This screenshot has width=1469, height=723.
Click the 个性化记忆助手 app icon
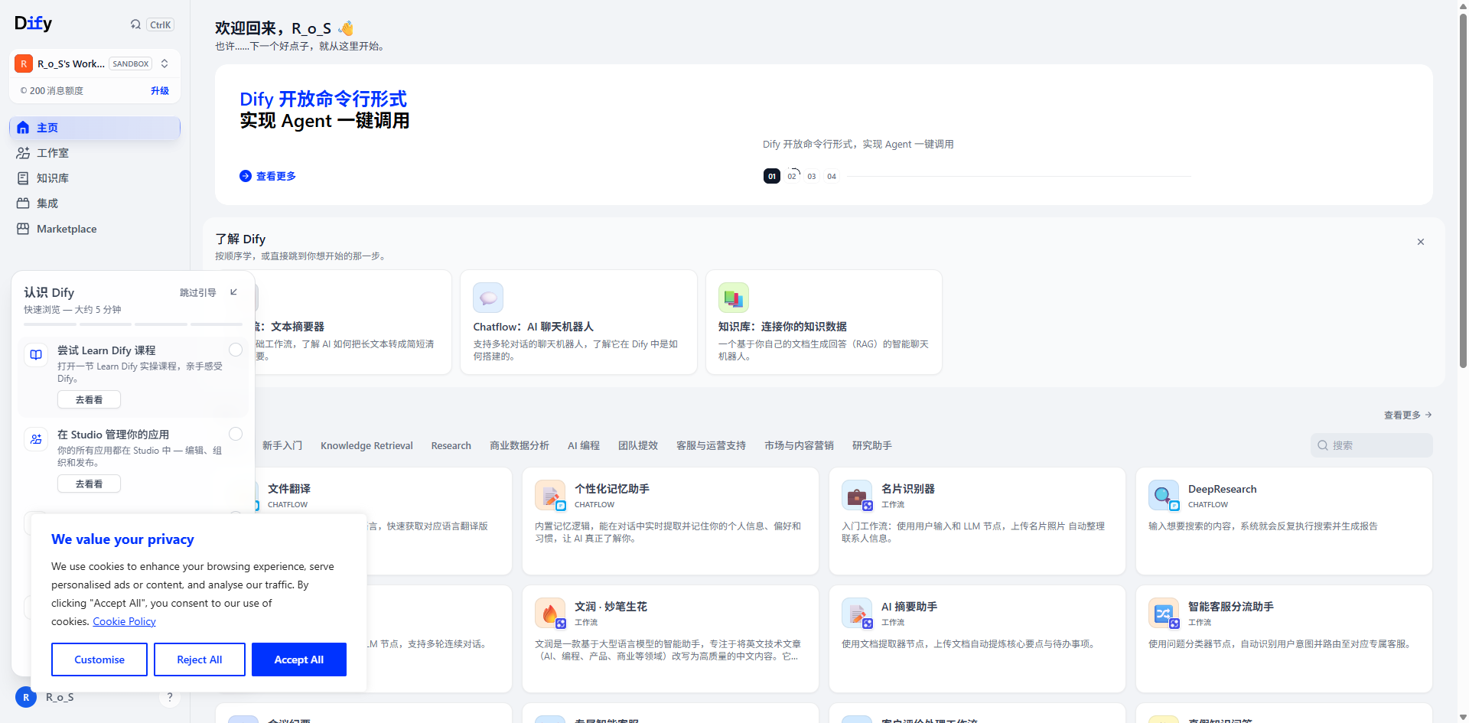click(550, 496)
